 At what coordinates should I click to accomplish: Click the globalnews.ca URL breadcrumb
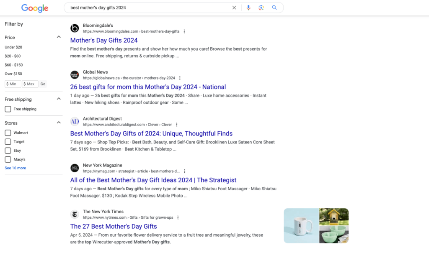(x=129, y=78)
